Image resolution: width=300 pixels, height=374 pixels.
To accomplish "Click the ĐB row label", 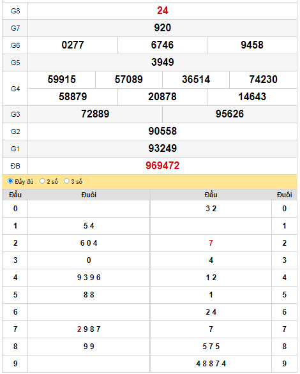I will coord(15,166).
